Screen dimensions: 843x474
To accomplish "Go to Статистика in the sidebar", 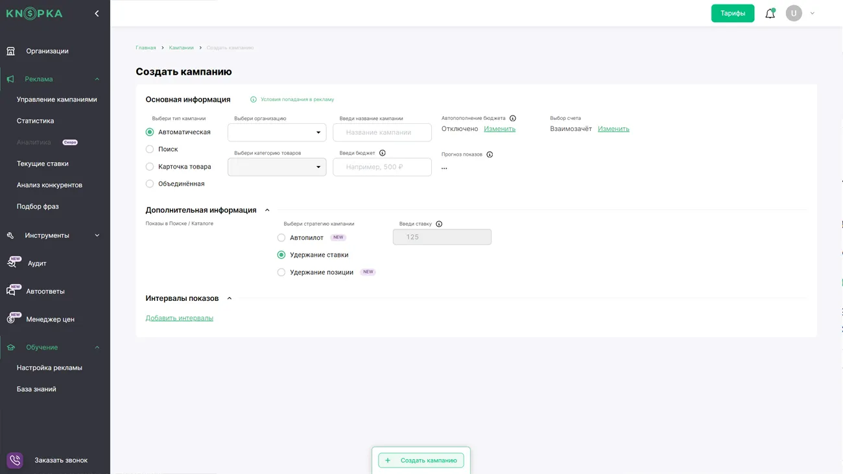I will 35,121.
